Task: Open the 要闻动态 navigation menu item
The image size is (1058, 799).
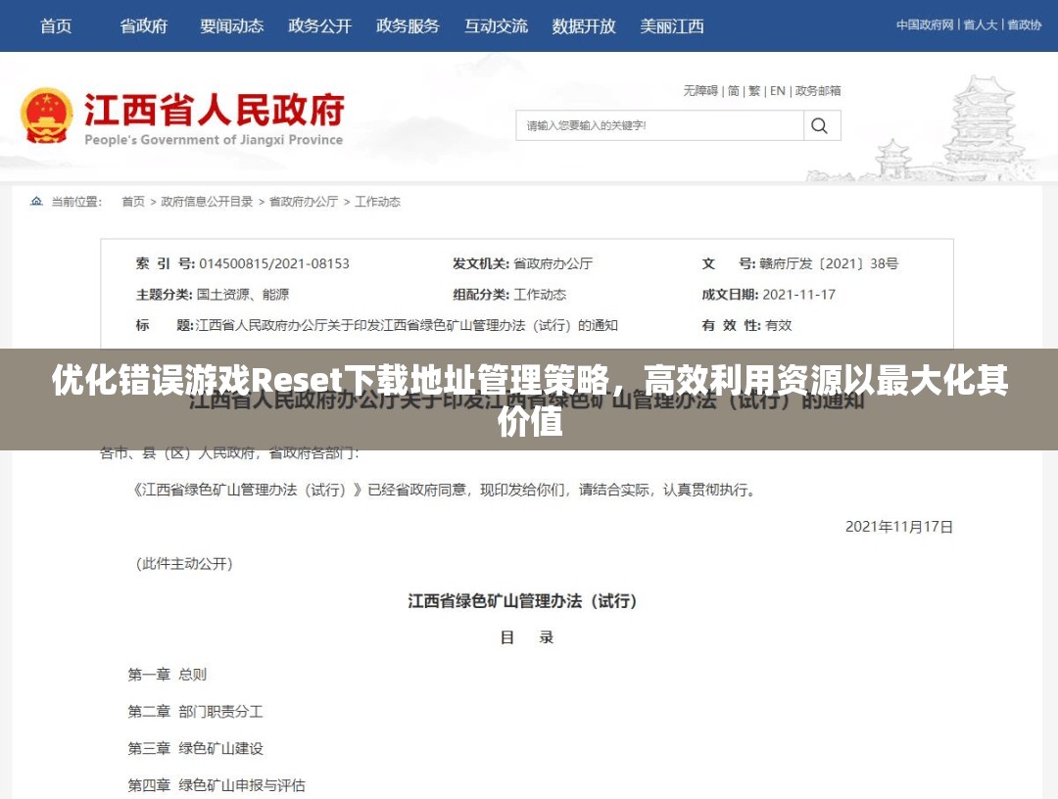Action: click(231, 25)
